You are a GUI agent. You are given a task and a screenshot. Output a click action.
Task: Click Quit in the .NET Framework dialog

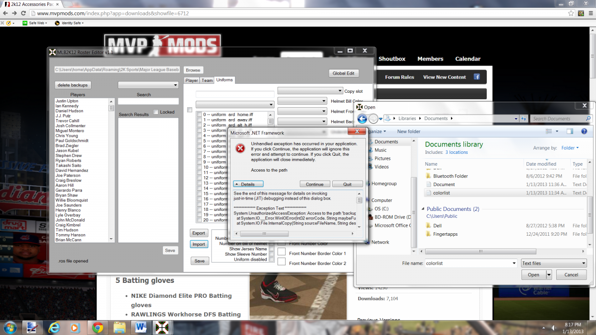tap(347, 184)
